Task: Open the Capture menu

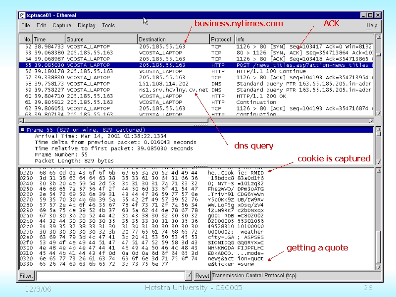Action: [62, 25]
